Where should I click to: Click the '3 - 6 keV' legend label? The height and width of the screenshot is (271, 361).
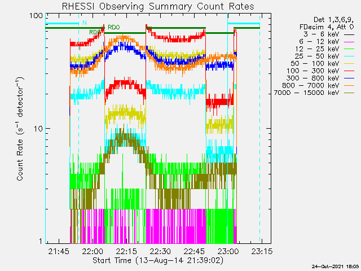pos(321,34)
